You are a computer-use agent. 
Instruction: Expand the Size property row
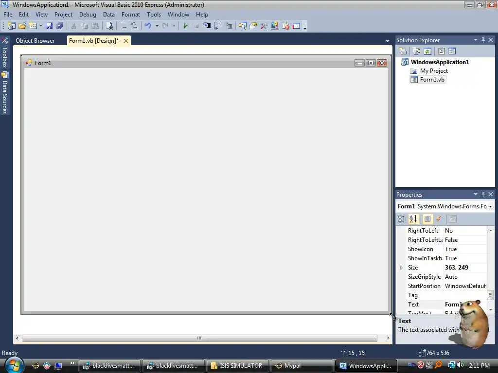tap(401, 268)
